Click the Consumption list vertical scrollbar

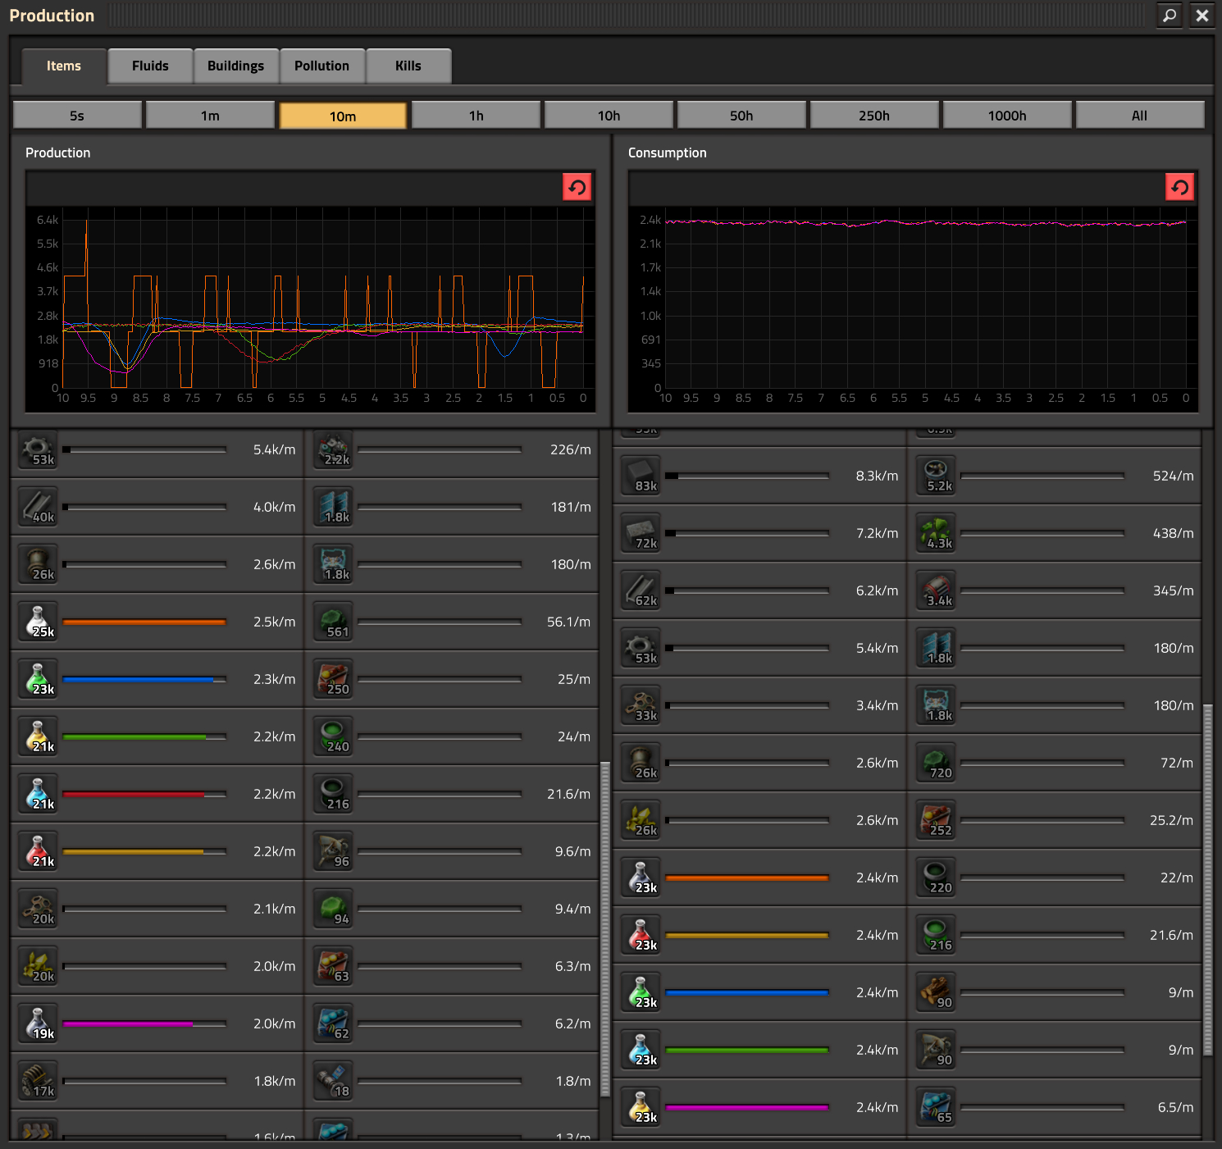pos(1207,878)
